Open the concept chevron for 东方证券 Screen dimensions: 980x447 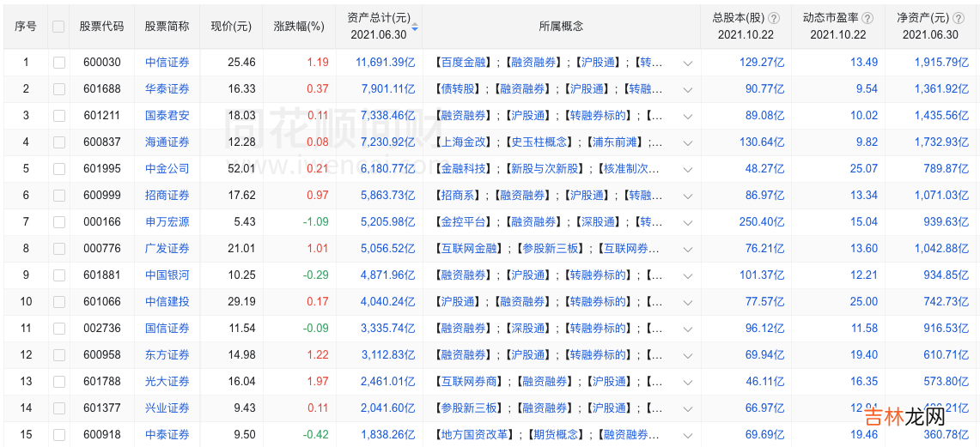pyautogui.click(x=688, y=355)
